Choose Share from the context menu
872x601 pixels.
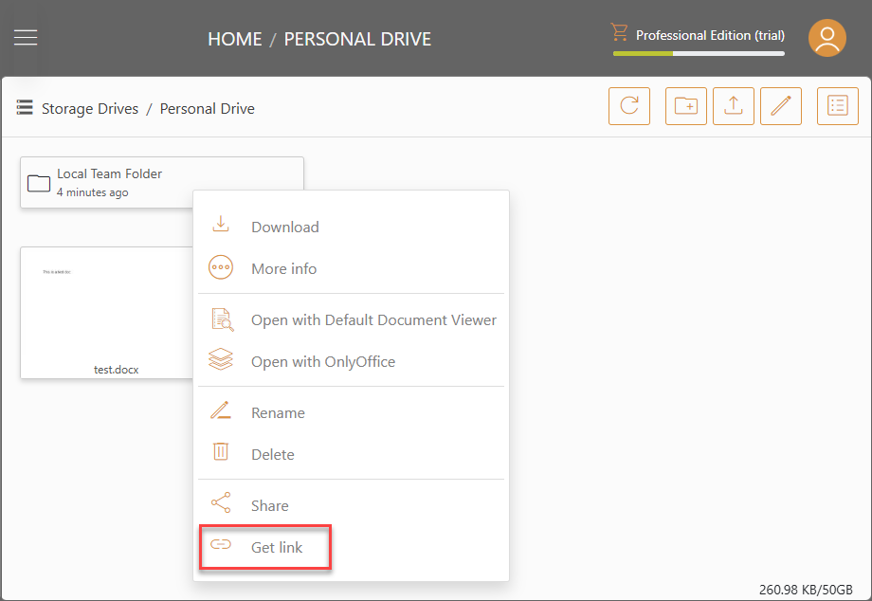[351, 506]
